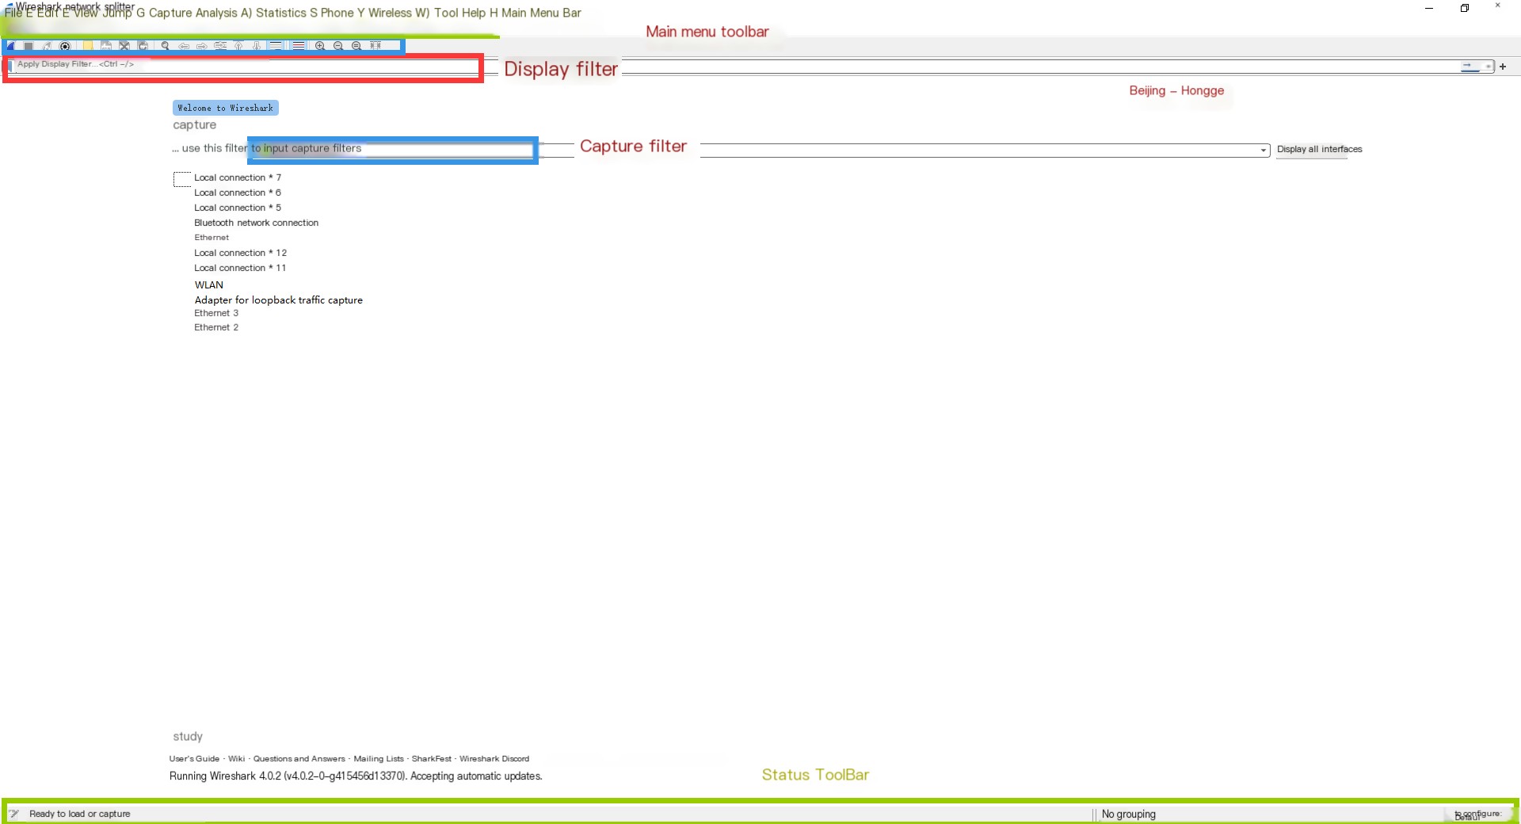Jump to the last packet
1521x824 pixels.
click(x=257, y=46)
